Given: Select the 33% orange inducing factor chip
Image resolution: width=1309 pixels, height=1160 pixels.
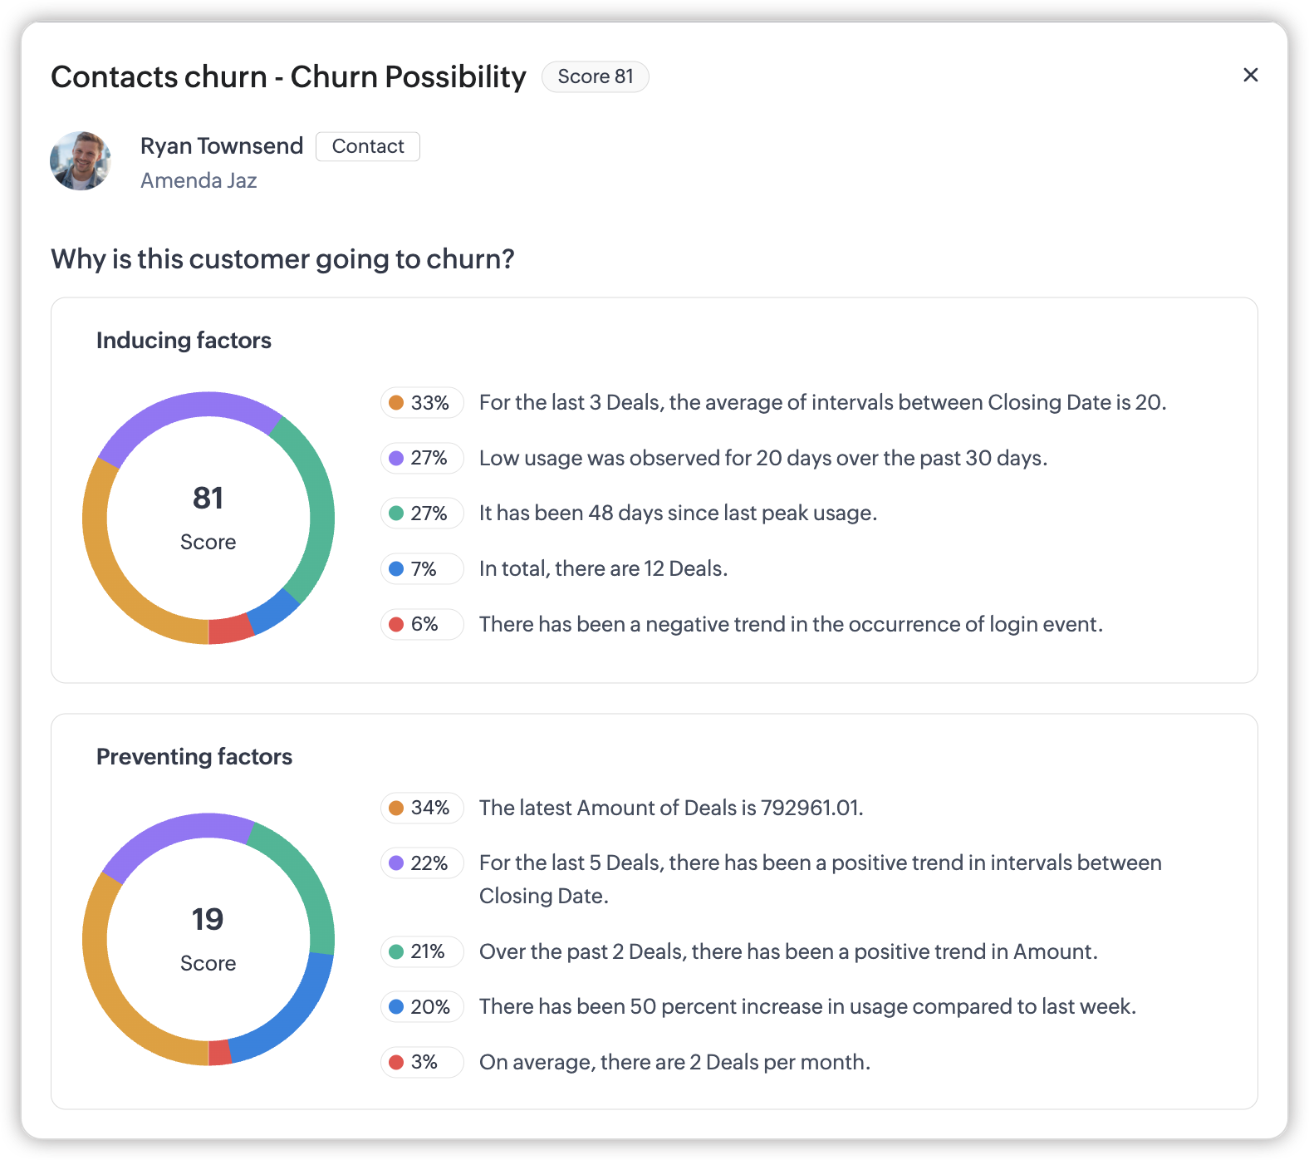Looking at the screenshot, I should pyautogui.click(x=422, y=403).
